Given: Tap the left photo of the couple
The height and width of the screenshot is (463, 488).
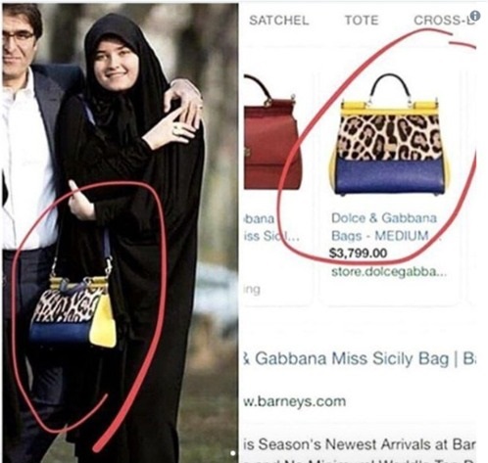Looking at the screenshot, I should (x=121, y=232).
